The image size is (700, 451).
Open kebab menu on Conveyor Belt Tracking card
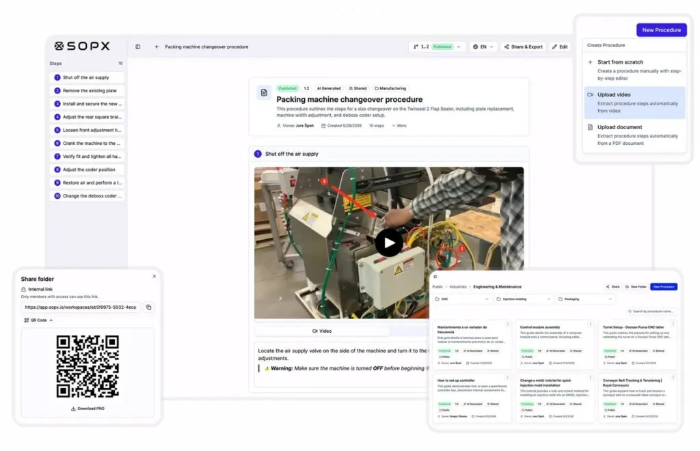point(673,377)
